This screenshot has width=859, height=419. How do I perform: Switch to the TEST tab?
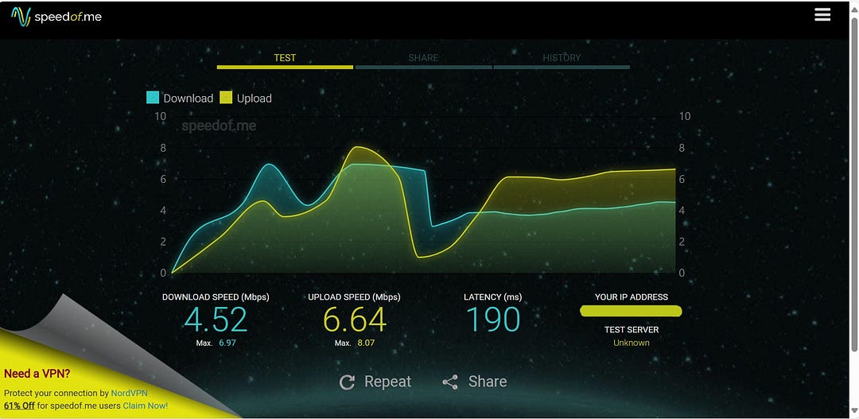(285, 57)
